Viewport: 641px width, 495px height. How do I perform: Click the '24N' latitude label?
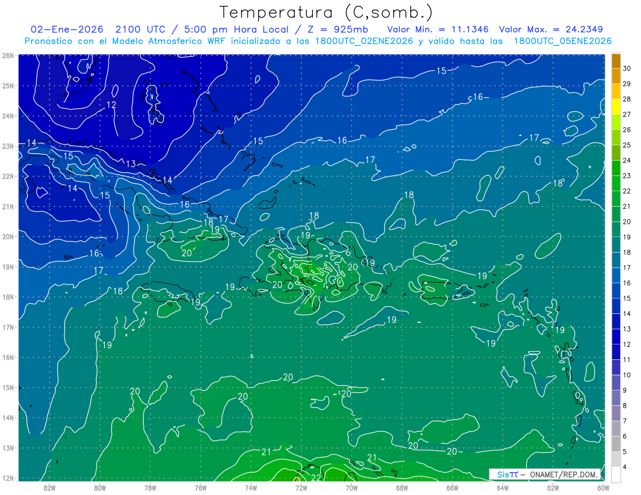click(x=8, y=116)
